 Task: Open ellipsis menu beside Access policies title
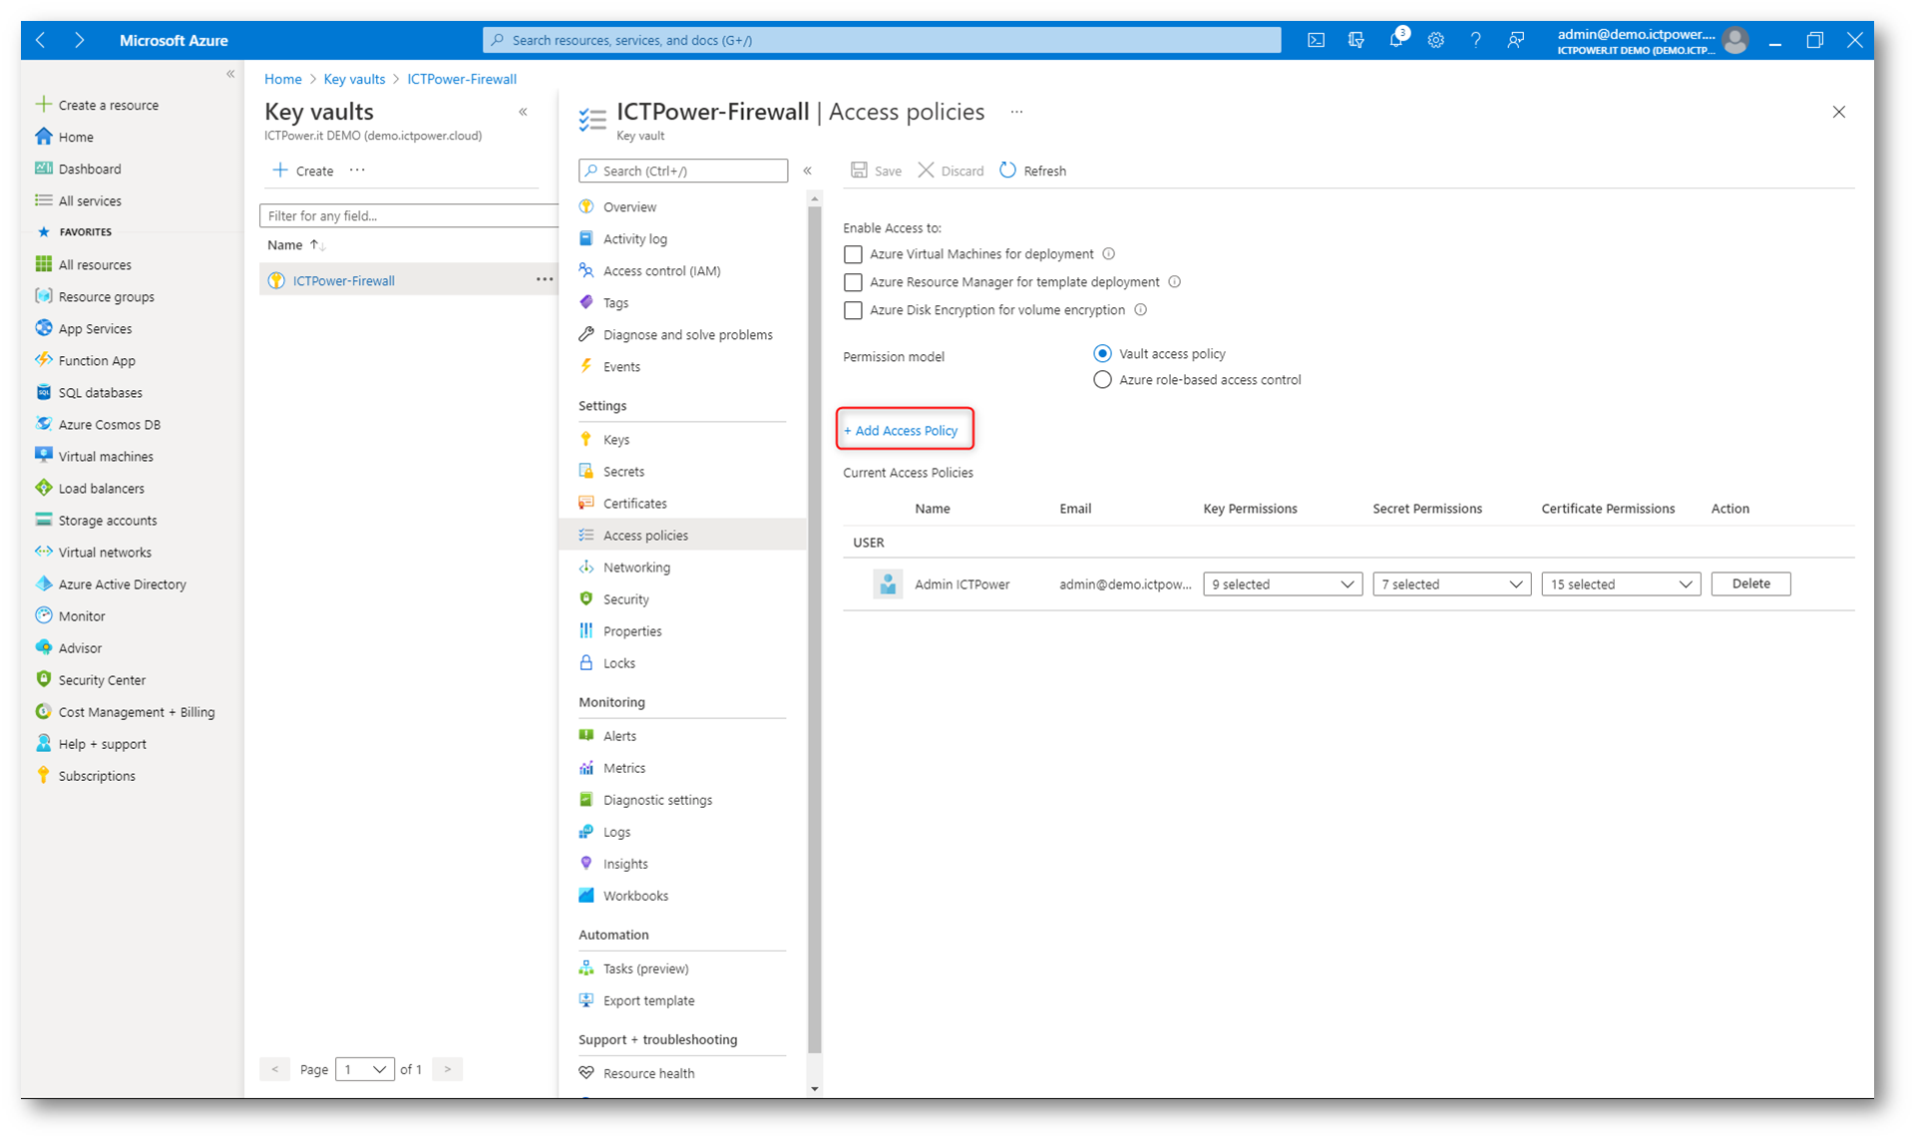click(x=1016, y=112)
